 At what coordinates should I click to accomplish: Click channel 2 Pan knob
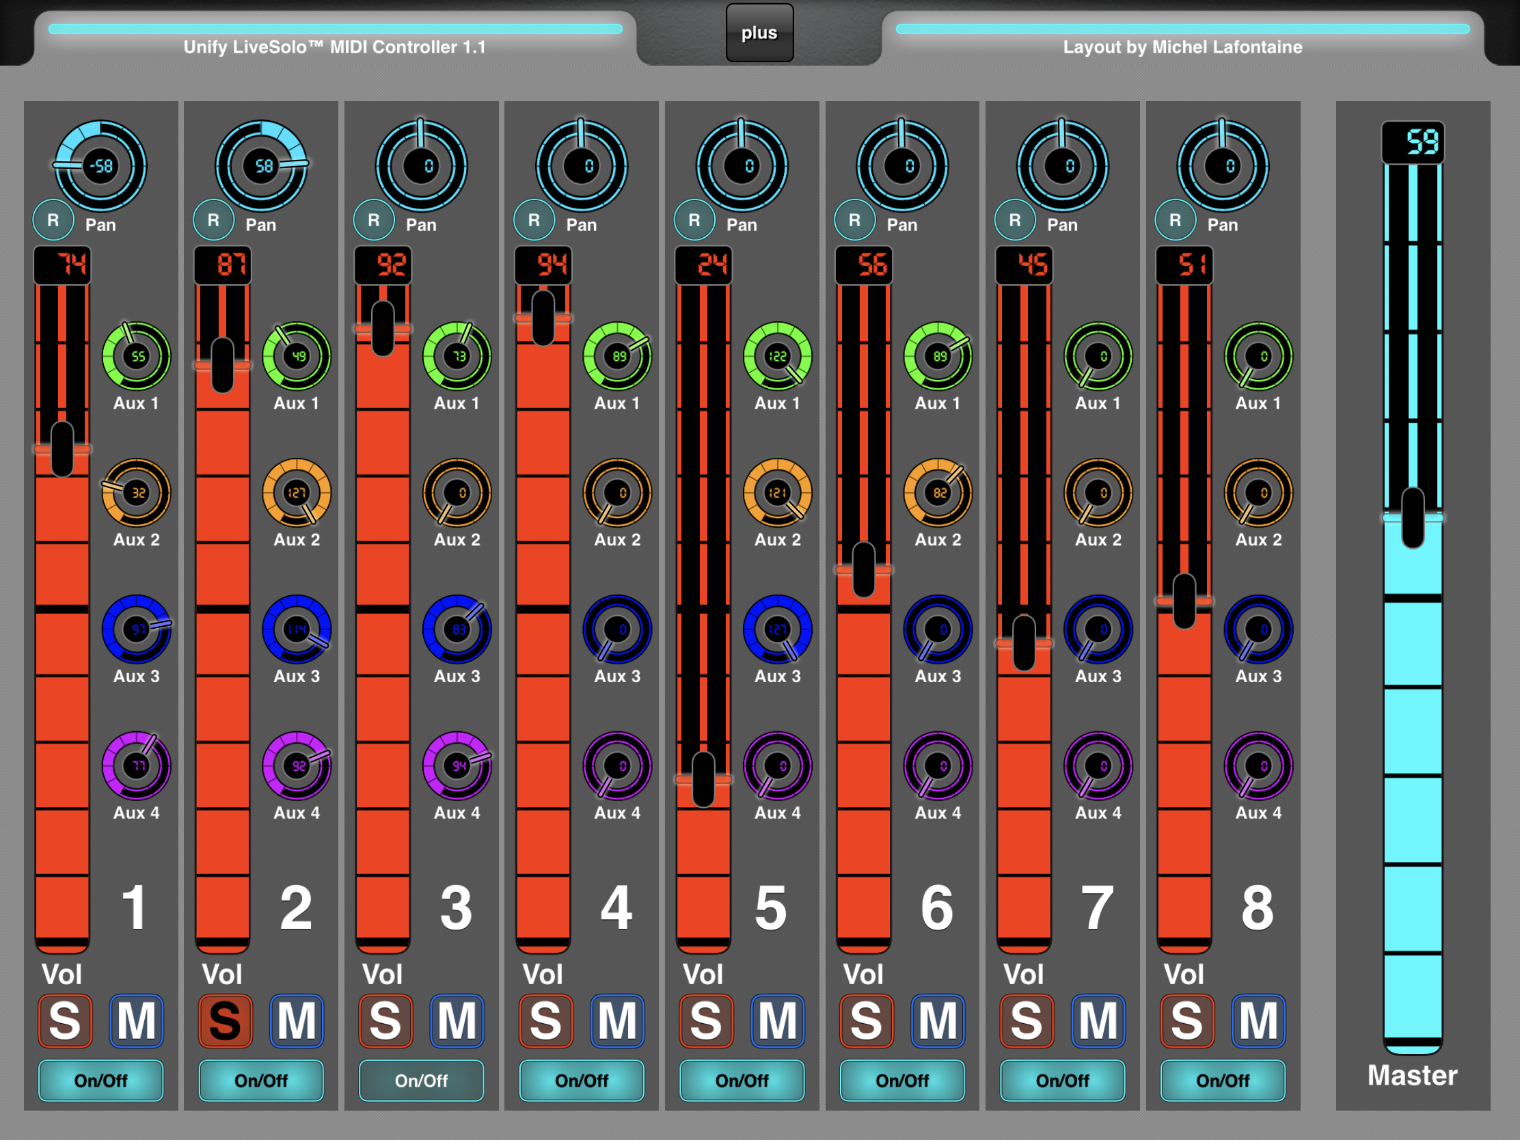(x=261, y=165)
